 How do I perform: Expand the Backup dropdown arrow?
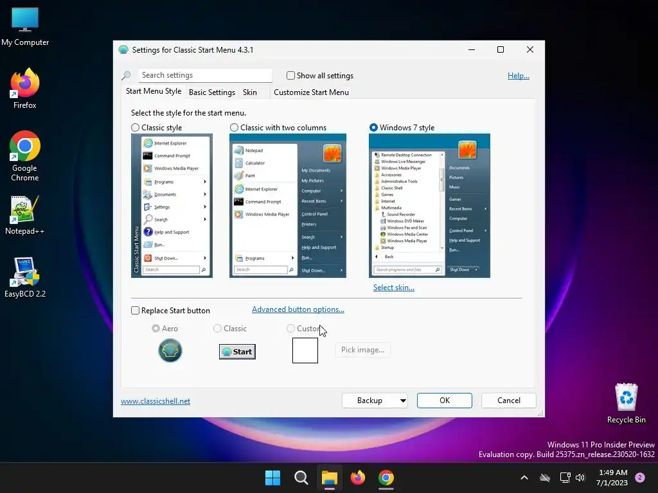point(403,401)
